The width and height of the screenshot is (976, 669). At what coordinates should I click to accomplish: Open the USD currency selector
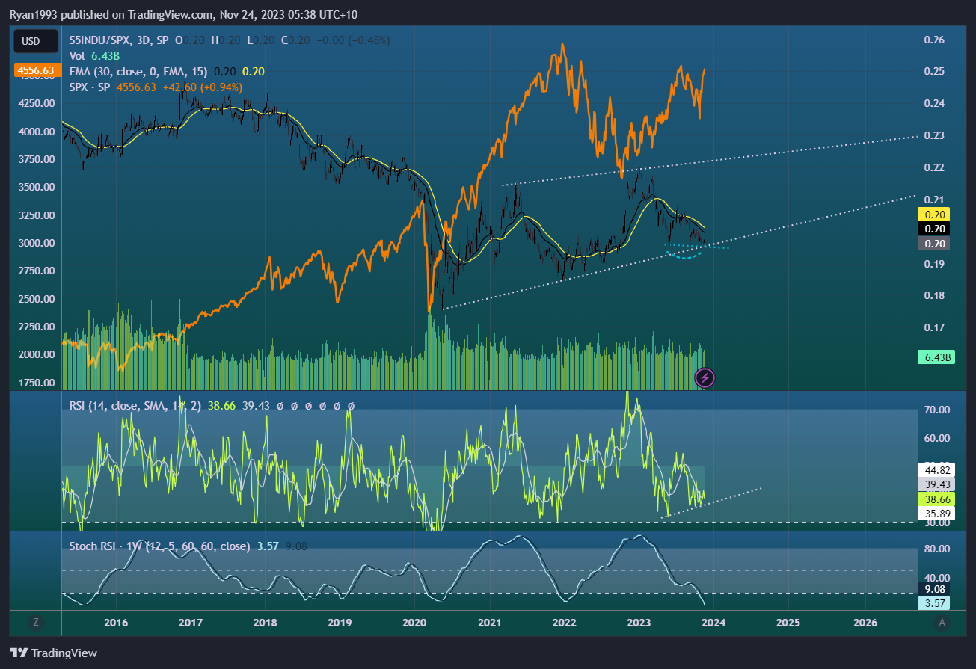[36, 42]
